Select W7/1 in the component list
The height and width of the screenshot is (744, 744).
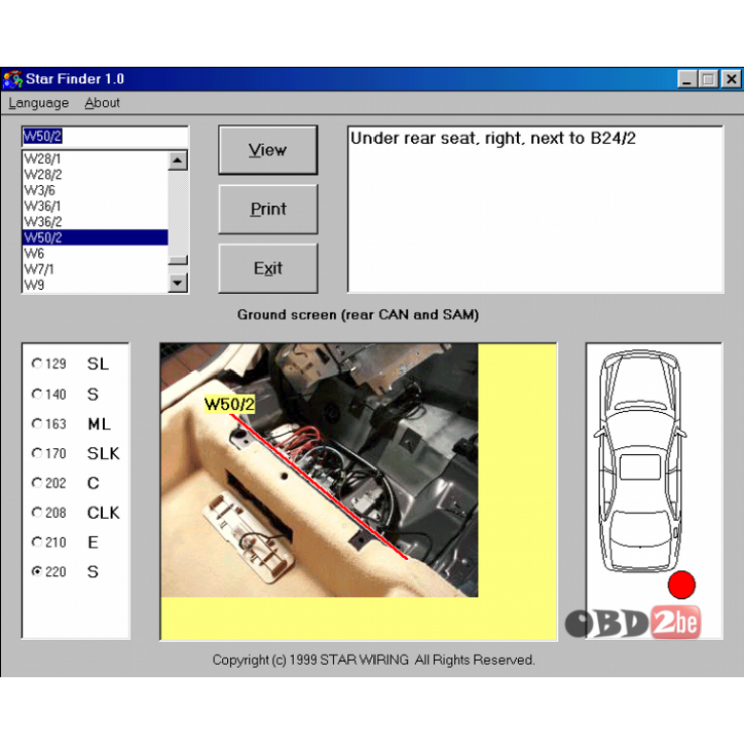pos(94,269)
